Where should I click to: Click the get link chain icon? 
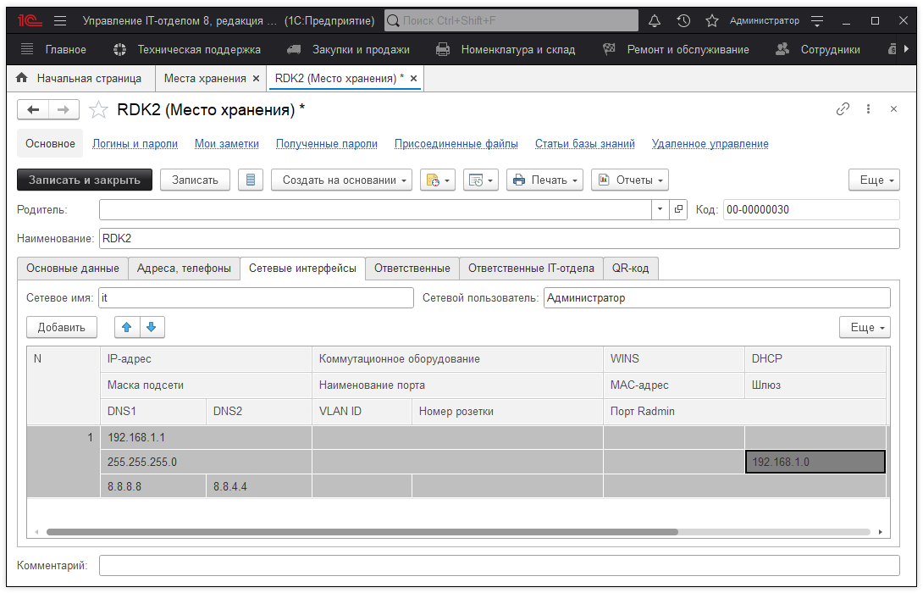pos(843,109)
